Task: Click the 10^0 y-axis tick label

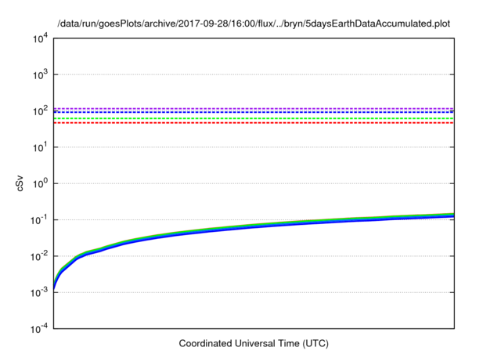Action: tap(41, 184)
